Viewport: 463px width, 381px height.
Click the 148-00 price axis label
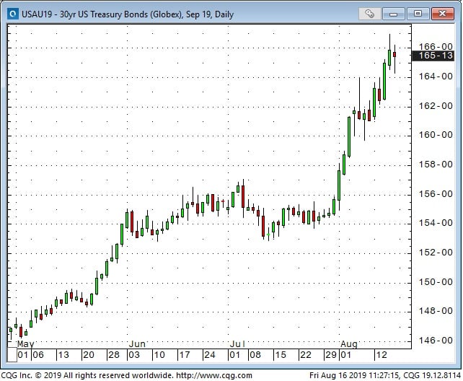[436, 311]
